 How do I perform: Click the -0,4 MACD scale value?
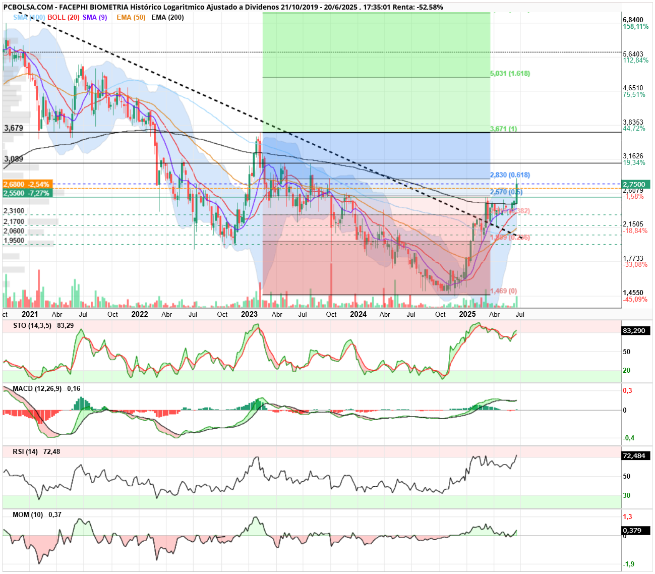(629, 438)
